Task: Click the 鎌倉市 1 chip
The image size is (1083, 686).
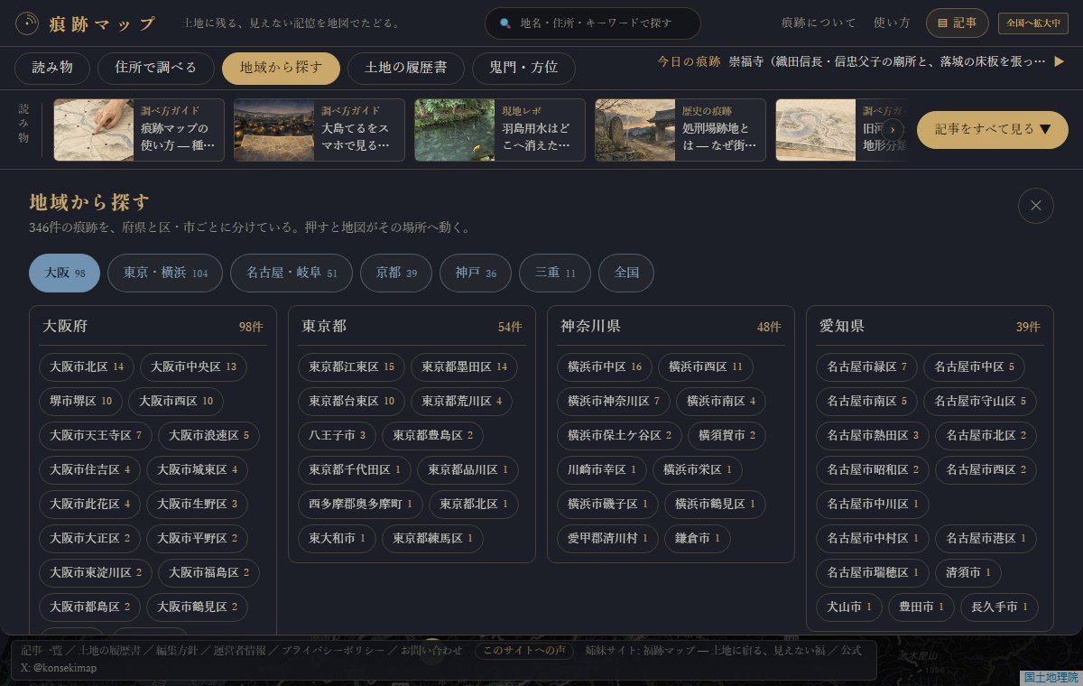Action: pyautogui.click(x=698, y=539)
